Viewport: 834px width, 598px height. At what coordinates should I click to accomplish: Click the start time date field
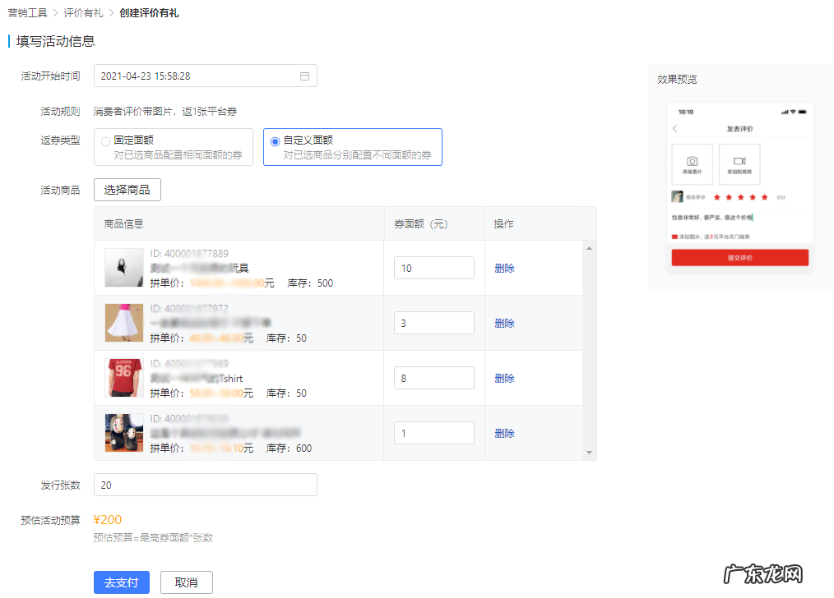tap(206, 76)
